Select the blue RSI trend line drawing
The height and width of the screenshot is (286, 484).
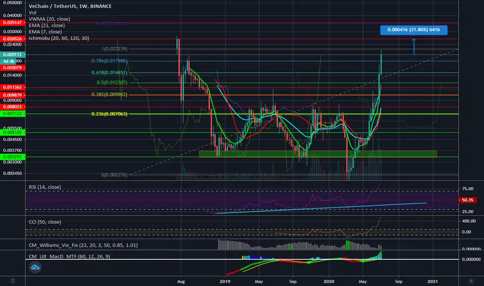click(x=321, y=208)
